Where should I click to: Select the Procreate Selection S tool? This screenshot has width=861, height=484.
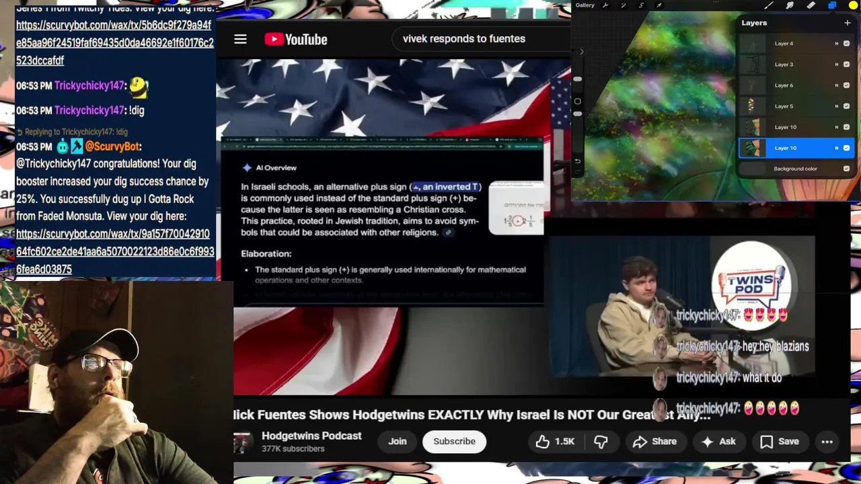[641, 5]
